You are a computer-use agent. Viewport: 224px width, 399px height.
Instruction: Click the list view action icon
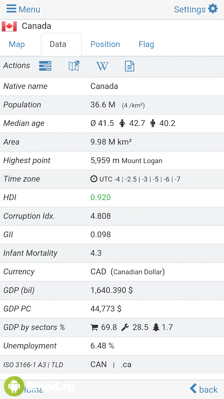45,66
